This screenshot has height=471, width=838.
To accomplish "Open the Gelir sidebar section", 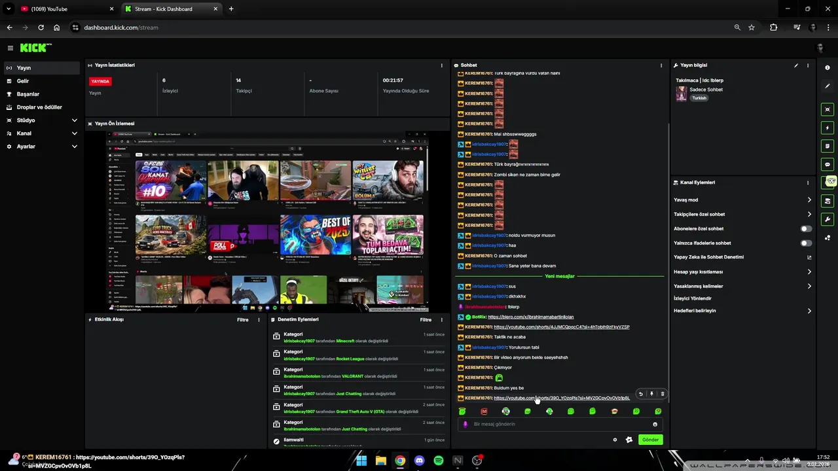I will 42,81.
